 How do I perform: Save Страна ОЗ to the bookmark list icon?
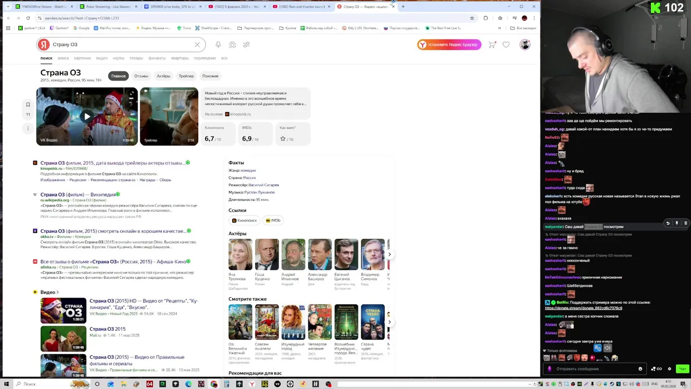pos(28,104)
